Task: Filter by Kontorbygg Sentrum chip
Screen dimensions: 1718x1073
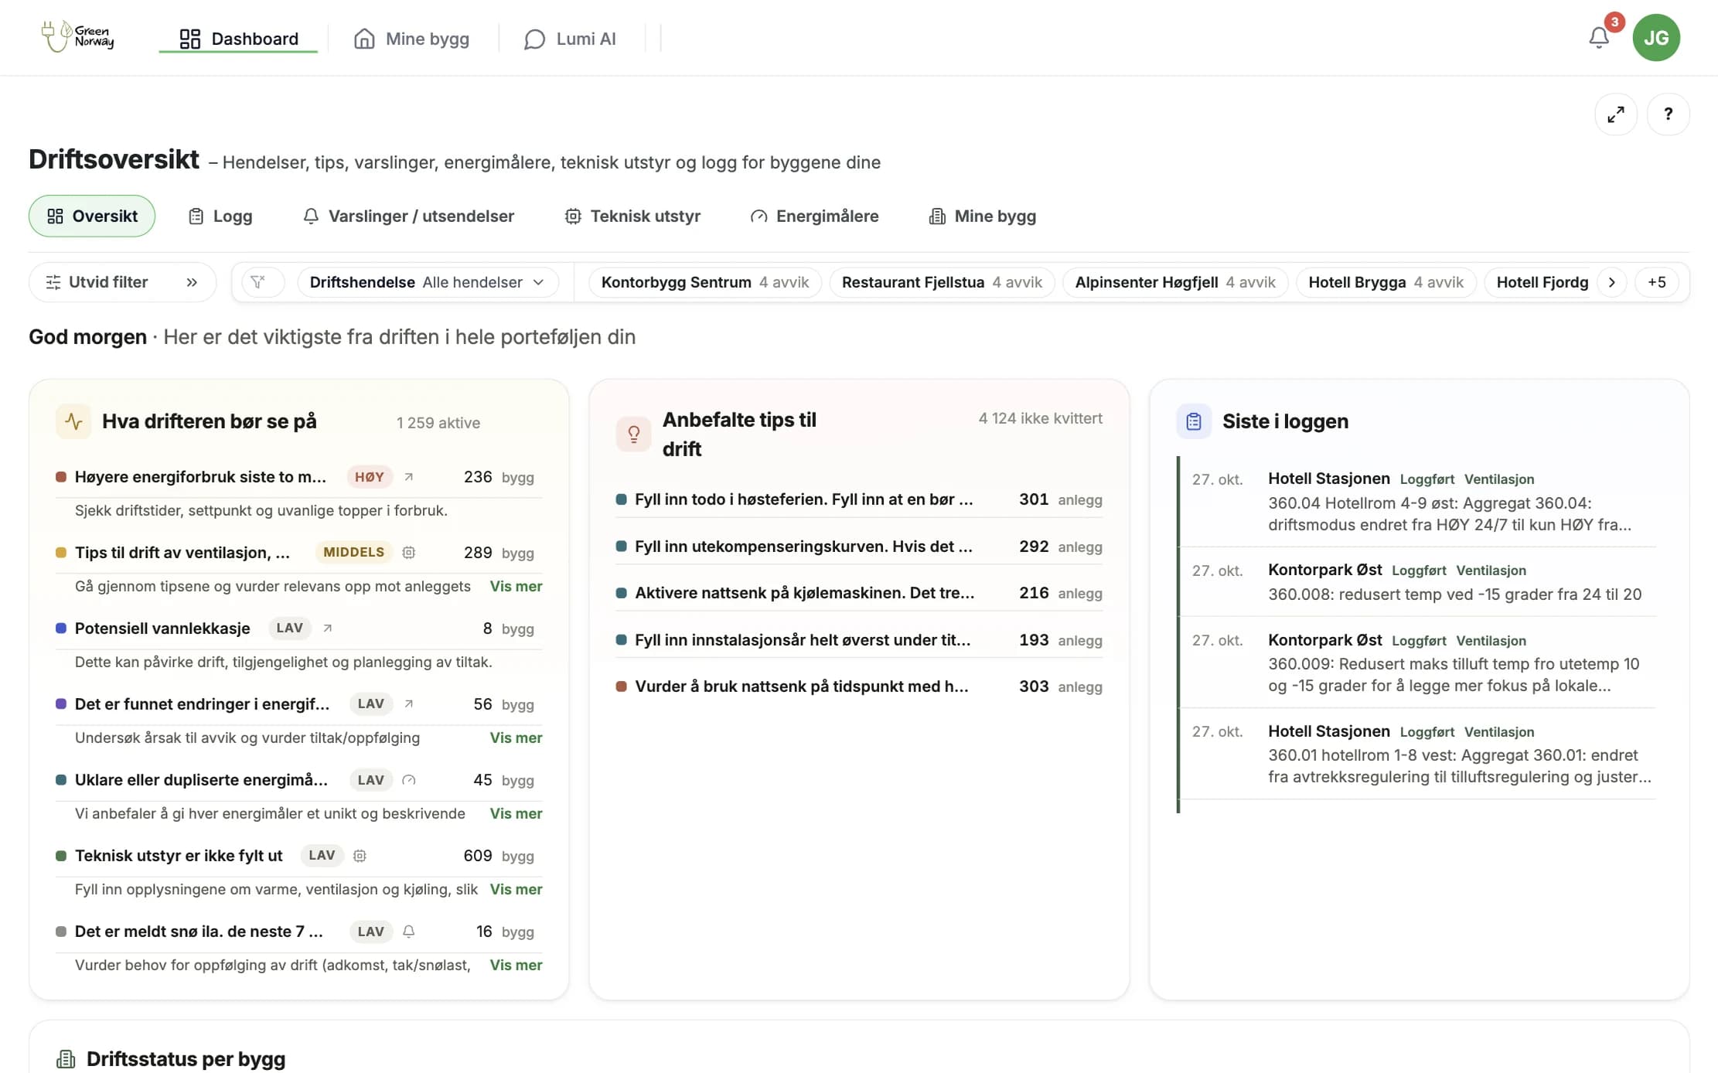Action: (x=705, y=282)
